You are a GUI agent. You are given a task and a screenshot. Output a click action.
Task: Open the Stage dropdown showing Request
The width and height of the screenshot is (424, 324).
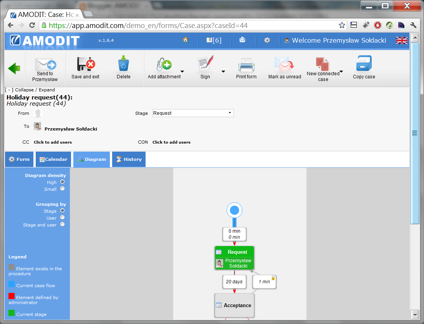click(192, 113)
